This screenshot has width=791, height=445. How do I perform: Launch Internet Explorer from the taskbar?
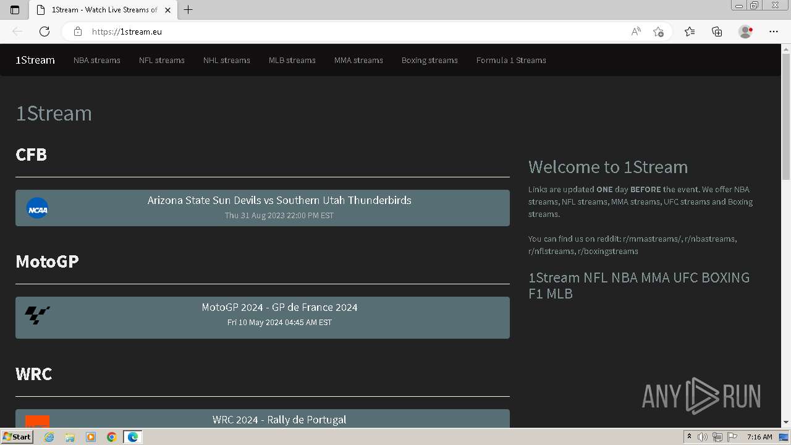click(x=49, y=437)
